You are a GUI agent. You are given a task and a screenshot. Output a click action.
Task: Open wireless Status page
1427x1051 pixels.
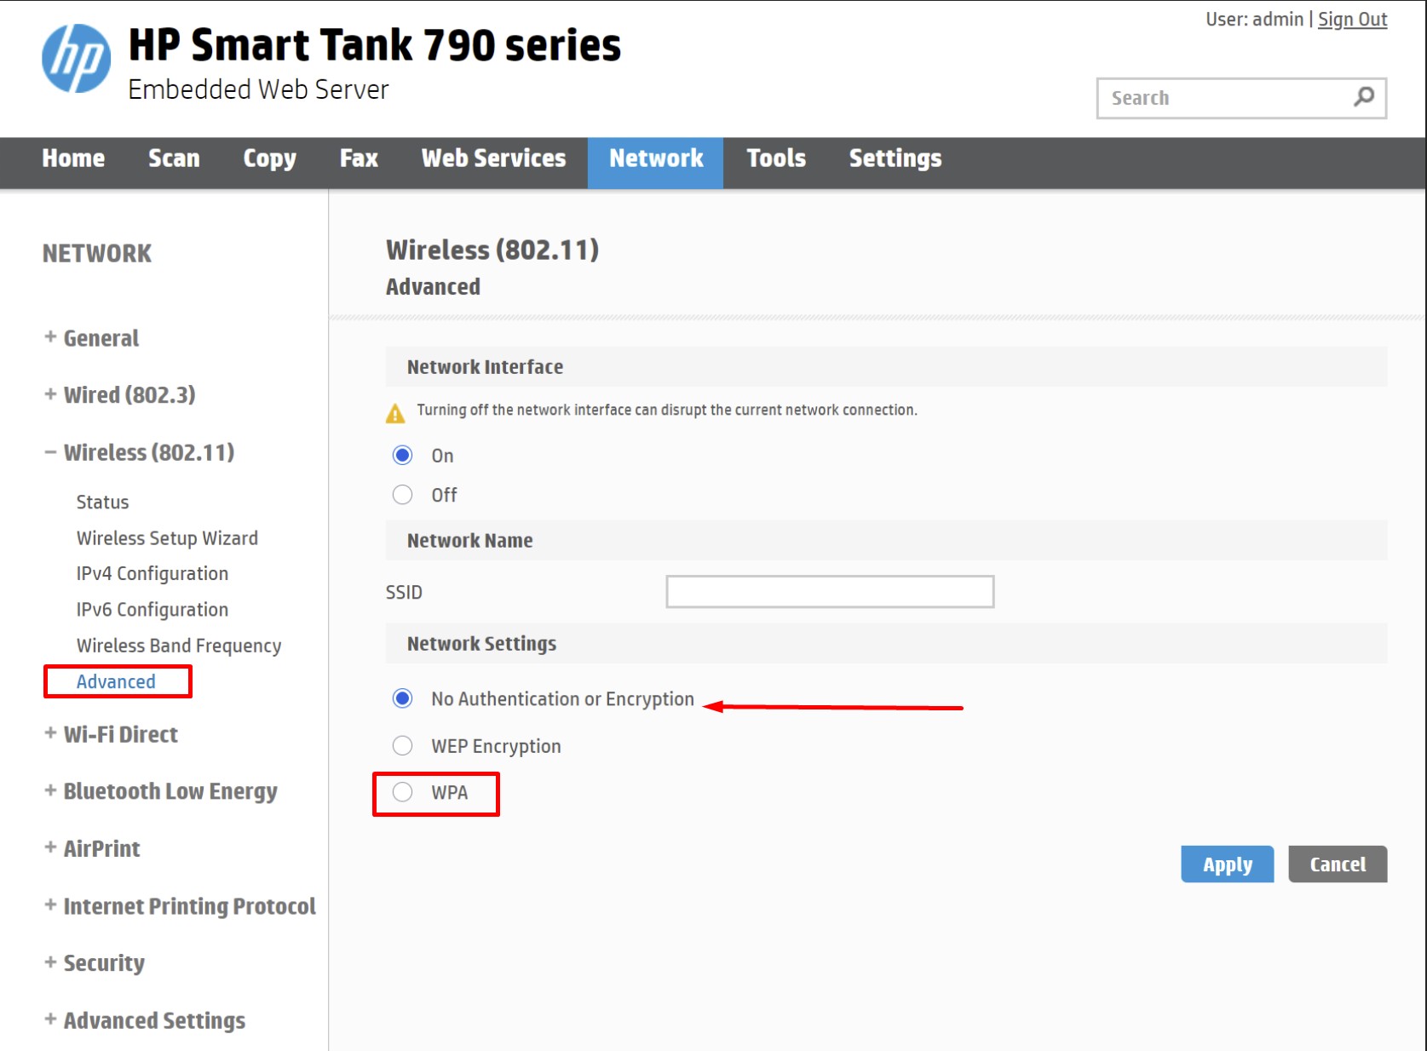tap(102, 503)
